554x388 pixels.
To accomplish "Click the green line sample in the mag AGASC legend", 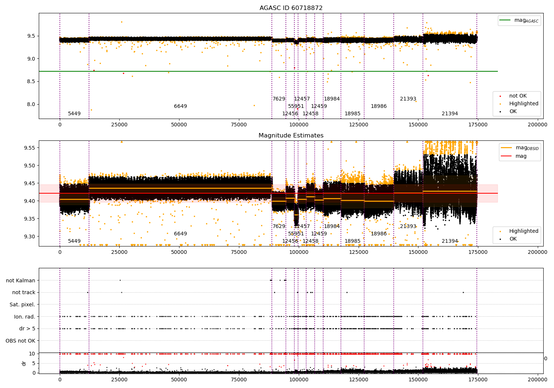I will [x=505, y=20].
